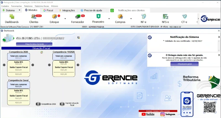
Task: Click the company building icon
Action: click(8, 38)
